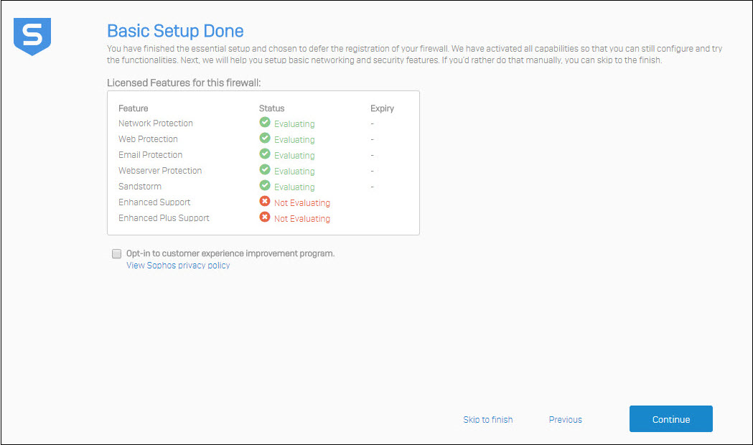Go back with Previous link
The height and width of the screenshot is (445, 753).
tap(565, 420)
